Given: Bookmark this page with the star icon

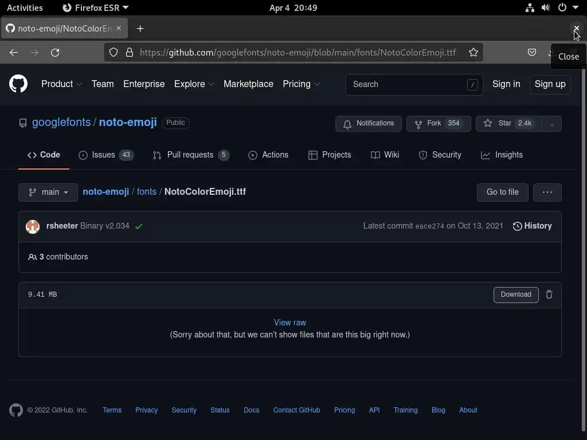Looking at the screenshot, I should 473,52.
